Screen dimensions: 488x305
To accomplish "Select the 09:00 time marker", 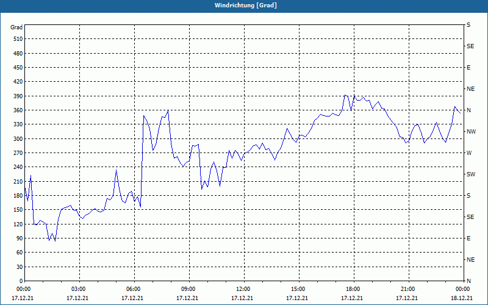I will (188, 289).
